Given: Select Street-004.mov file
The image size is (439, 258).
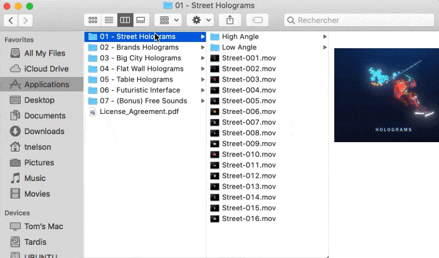Looking at the screenshot, I should click(x=267, y=90).
